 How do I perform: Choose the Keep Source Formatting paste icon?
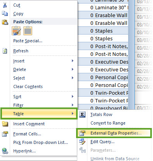tap(16, 31)
